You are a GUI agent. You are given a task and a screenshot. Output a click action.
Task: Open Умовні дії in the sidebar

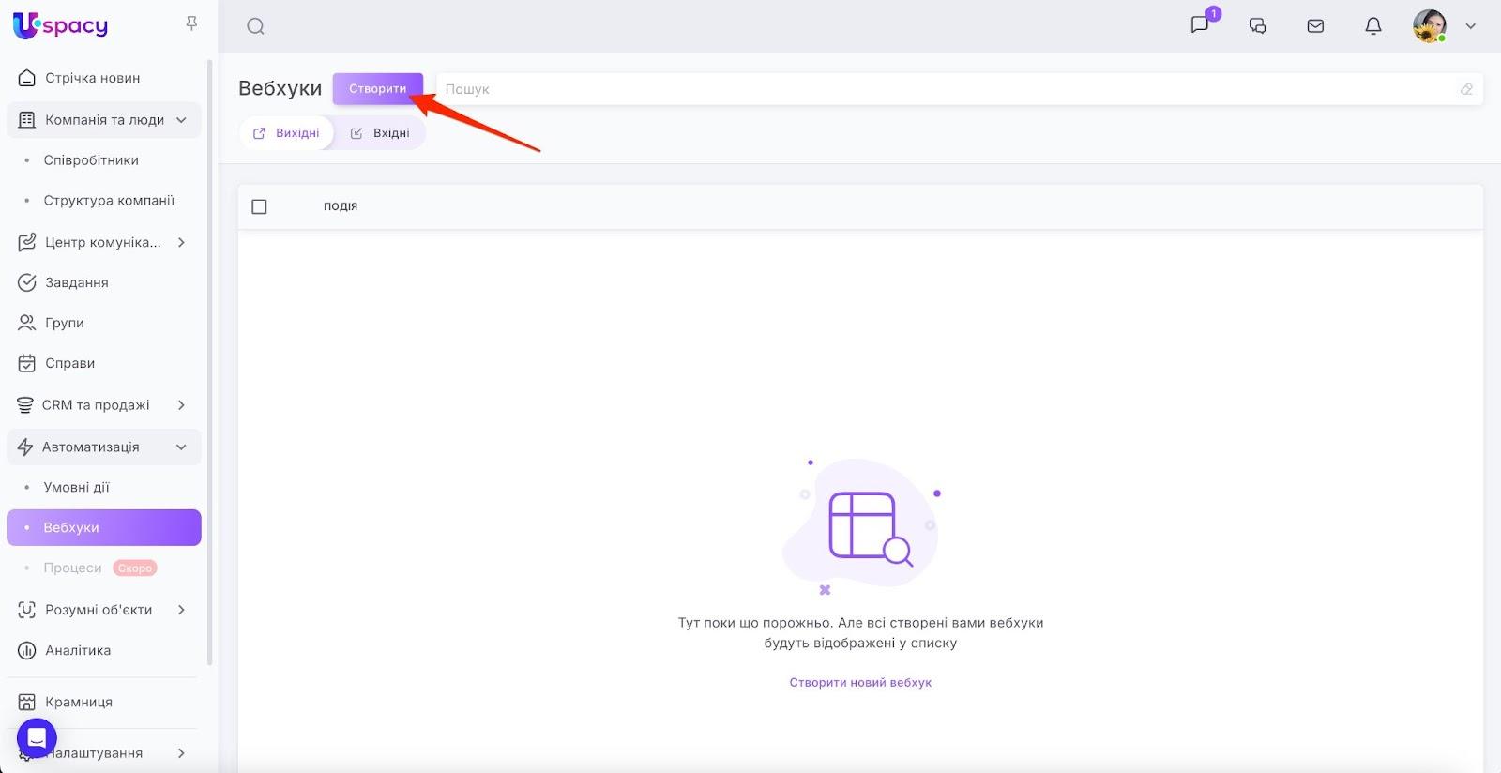[76, 487]
